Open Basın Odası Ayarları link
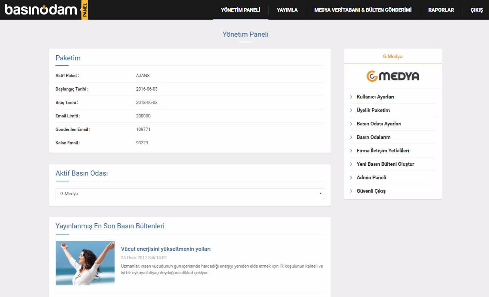This screenshot has height=297, width=489. tap(379, 124)
